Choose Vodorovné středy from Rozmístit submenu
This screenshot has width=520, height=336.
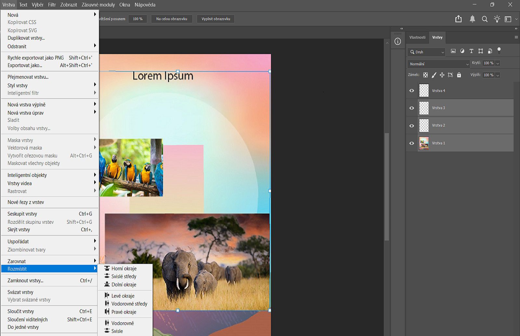[129, 304]
